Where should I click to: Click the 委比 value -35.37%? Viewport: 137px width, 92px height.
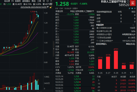tap(70, 14)
